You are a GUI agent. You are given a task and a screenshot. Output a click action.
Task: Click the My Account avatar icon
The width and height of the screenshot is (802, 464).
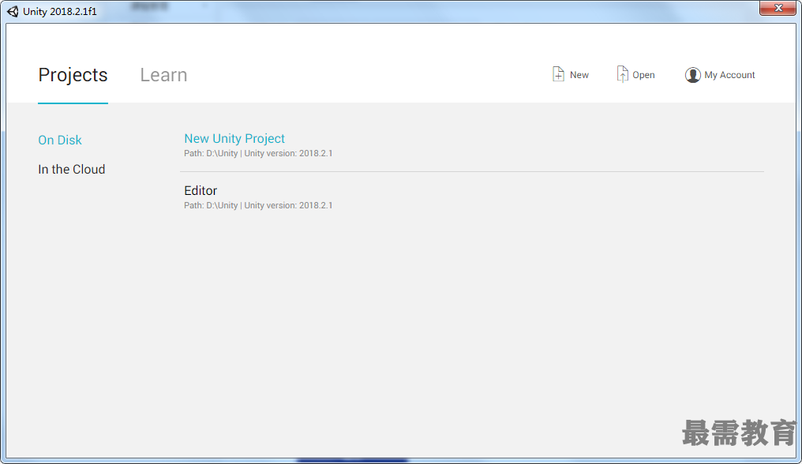pos(692,75)
